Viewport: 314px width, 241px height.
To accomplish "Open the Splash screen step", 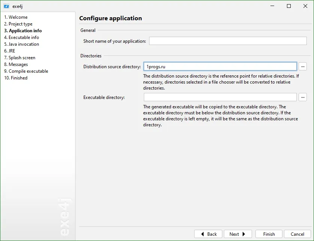I will click(x=20, y=58).
